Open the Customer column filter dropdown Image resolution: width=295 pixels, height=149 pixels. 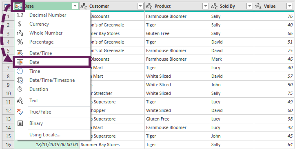(140, 7)
